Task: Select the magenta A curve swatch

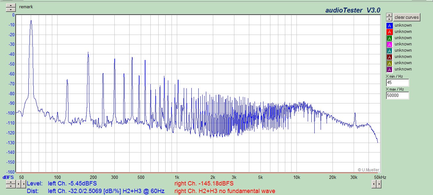Action: click(x=389, y=44)
